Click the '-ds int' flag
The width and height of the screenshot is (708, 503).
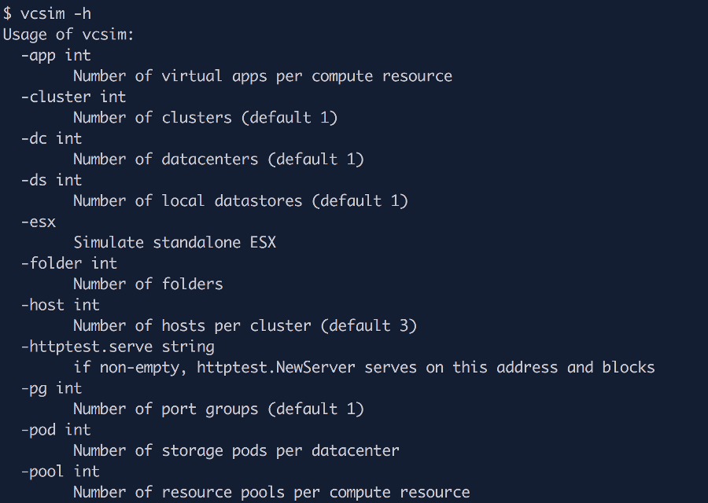(x=51, y=180)
